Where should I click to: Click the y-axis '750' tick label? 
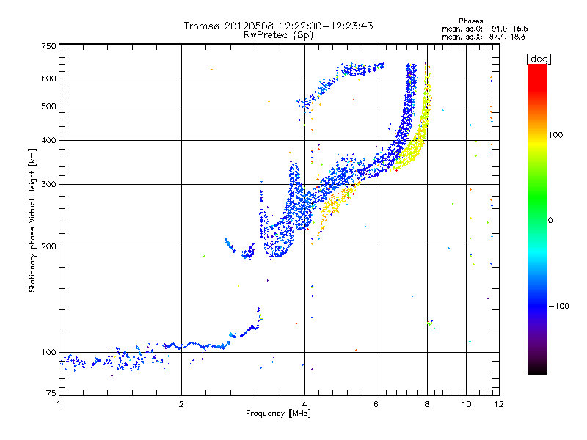tap(48, 46)
